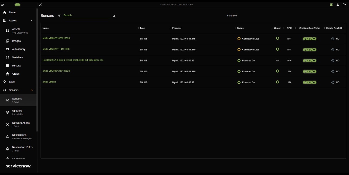The height and width of the screenshot is (175, 349).
Task: Click configuration status pill for snids-VM20251215182023
Action: click(310, 71)
